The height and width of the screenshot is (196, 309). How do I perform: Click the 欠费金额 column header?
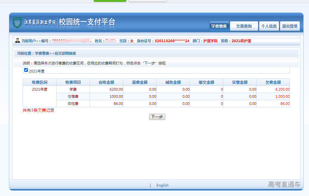coord(273,82)
